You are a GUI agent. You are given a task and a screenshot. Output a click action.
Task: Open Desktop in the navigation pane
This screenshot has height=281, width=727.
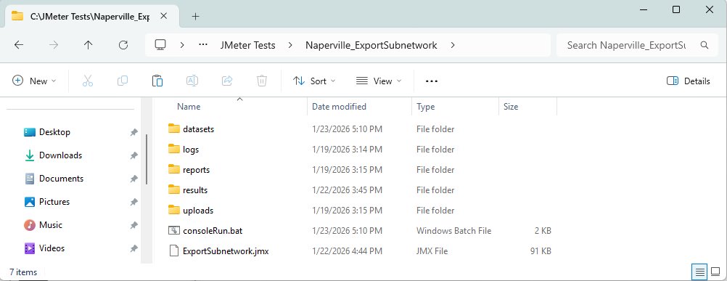(x=54, y=132)
